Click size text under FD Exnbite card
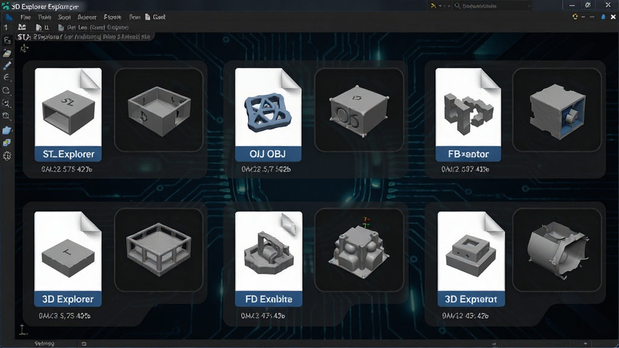 [x=263, y=315]
